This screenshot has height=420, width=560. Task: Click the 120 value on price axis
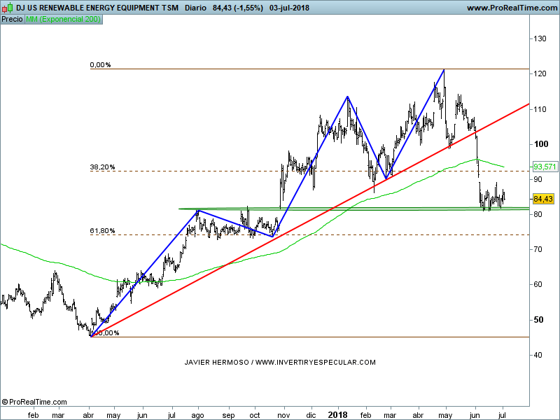pos(540,73)
